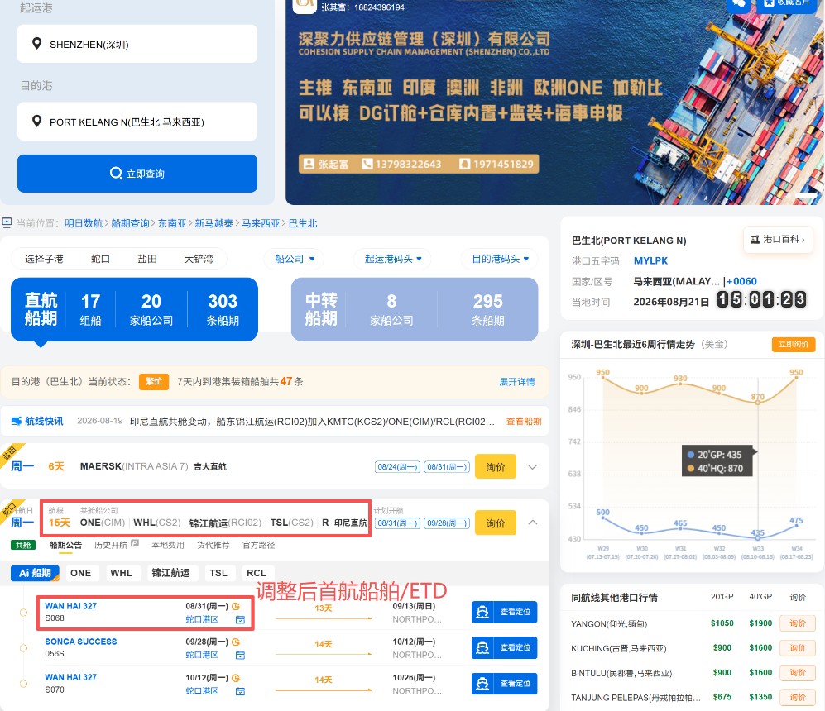The height and width of the screenshot is (711, 825).
Task: Click the 航线快讯 news icon
Action: (17, 421)
